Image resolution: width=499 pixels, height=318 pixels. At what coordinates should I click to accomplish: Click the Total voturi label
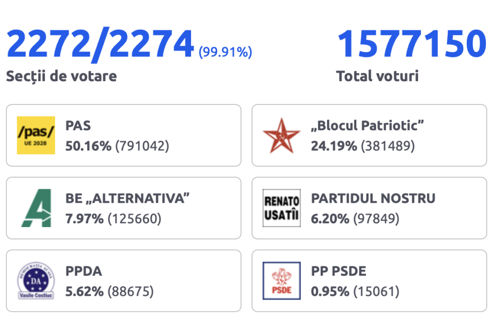(x=378, y=76)
